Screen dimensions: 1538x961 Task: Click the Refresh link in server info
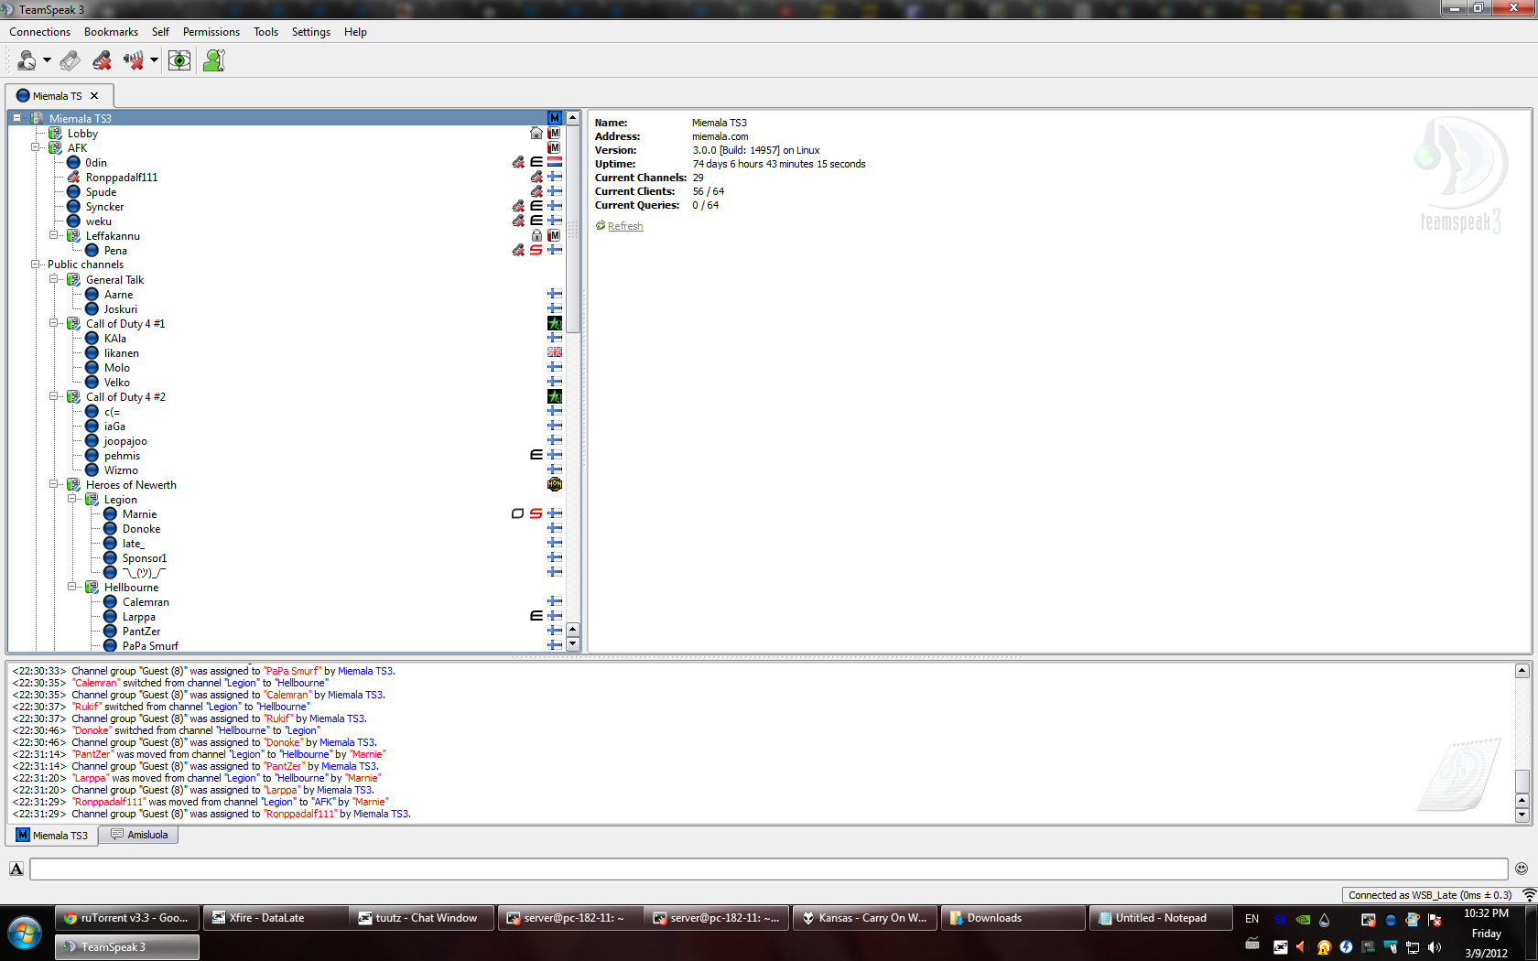(x=625, y=226)
